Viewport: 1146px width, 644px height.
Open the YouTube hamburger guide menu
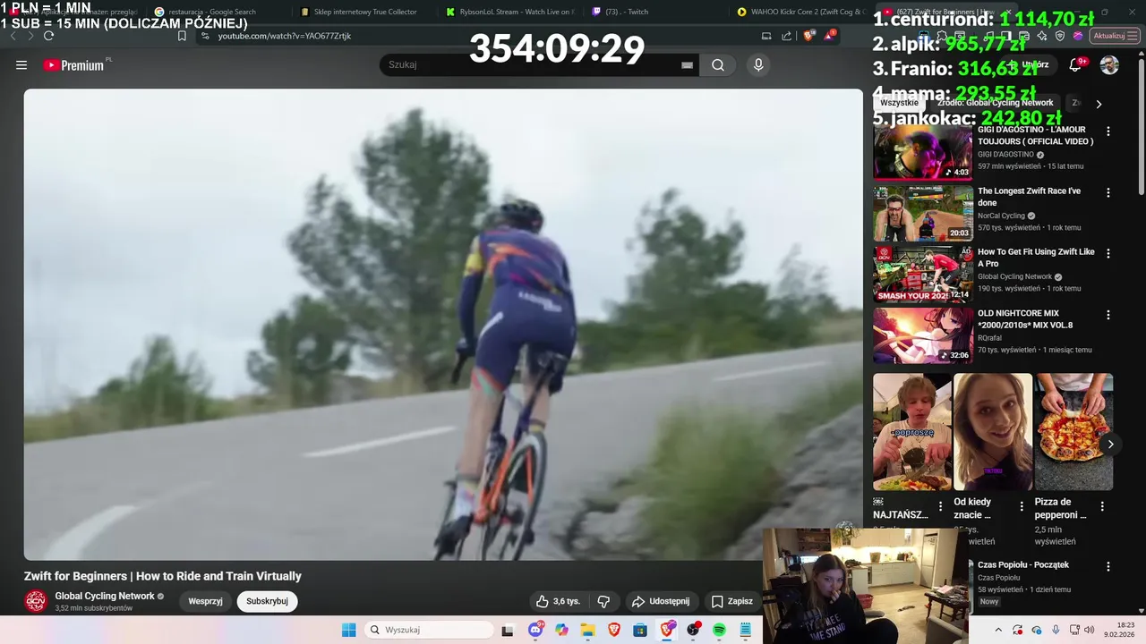pyautogui.click(x=21, y=65)
